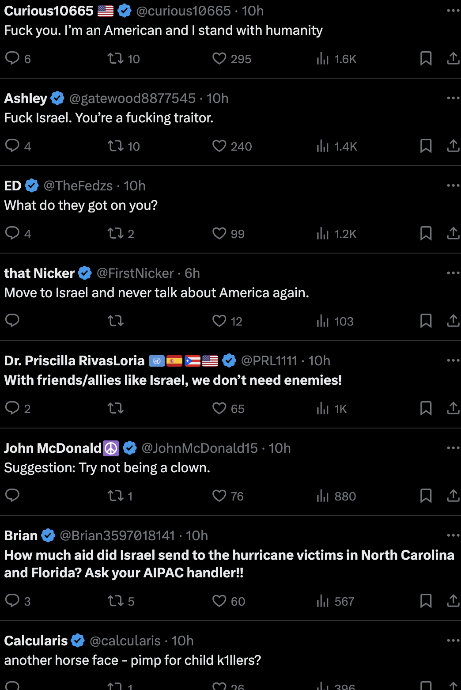
Task: Open the @gatewood8877545 profile handle
Action: (x=132, y=98)
